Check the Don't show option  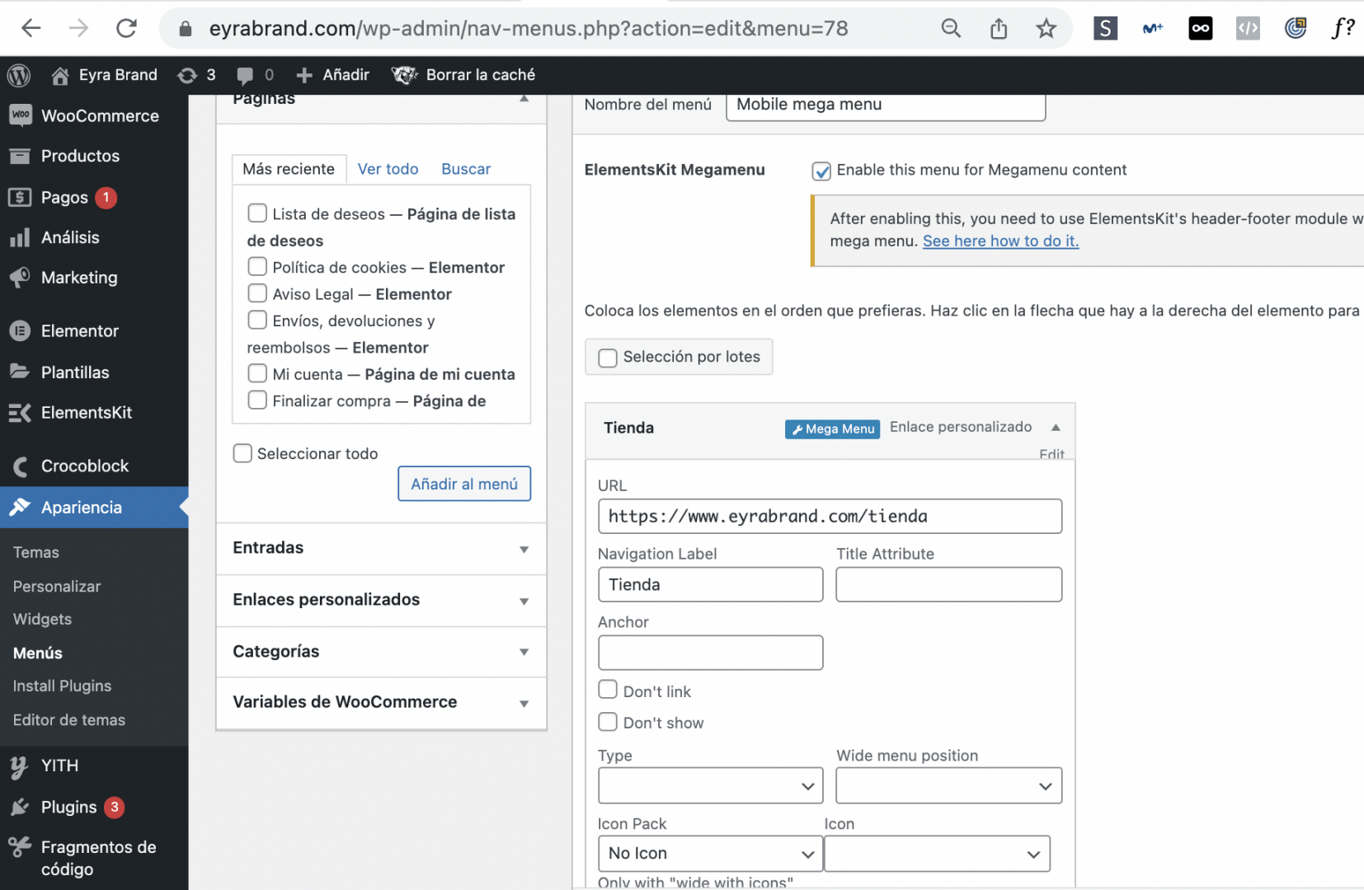(608, 722)
